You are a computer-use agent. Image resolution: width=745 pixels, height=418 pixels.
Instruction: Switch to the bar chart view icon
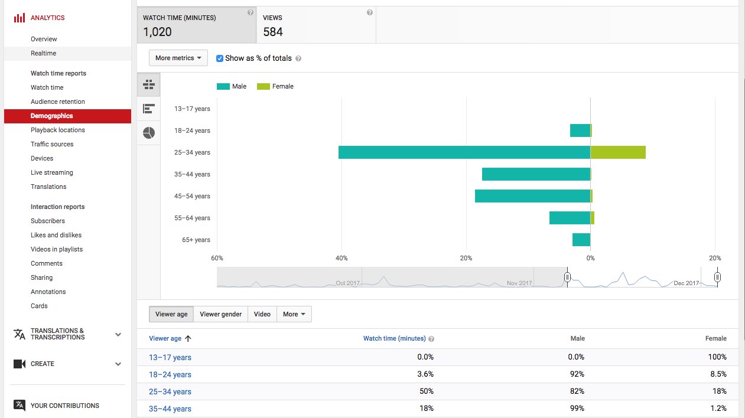click(149, 109)
